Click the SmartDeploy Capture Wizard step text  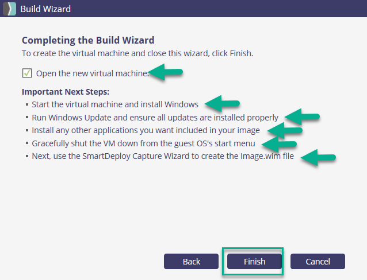pos(163,156)
